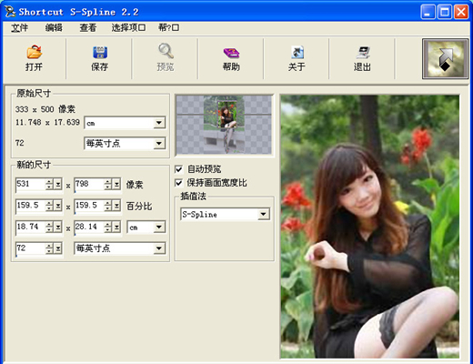Open the 编辑 menu

click(54, 28)
